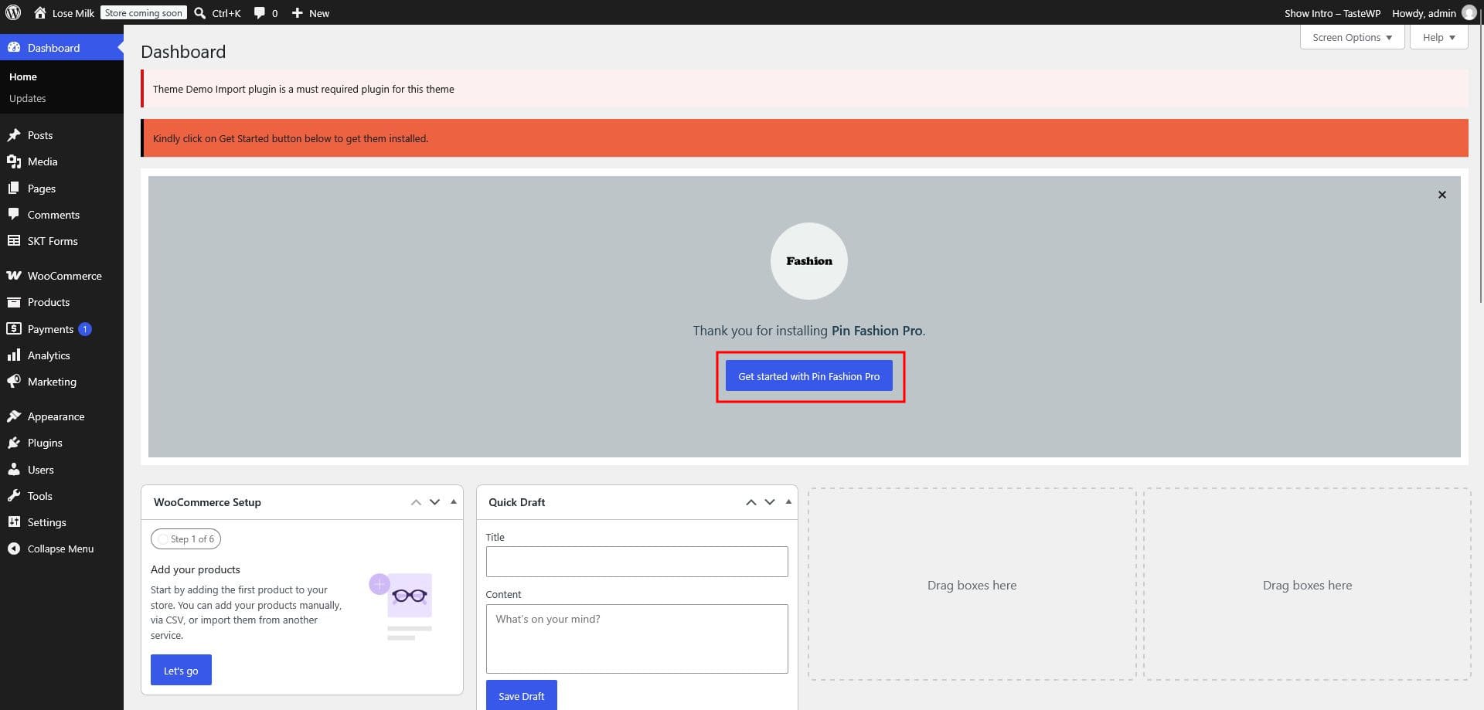This screenshot has height=710, width=1484.
Task: Click the Step 1 of 6 progress pill
Action: 186,539
